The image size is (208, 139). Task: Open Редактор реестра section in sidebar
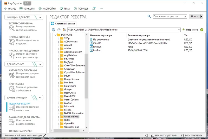[x=24, y=107]
